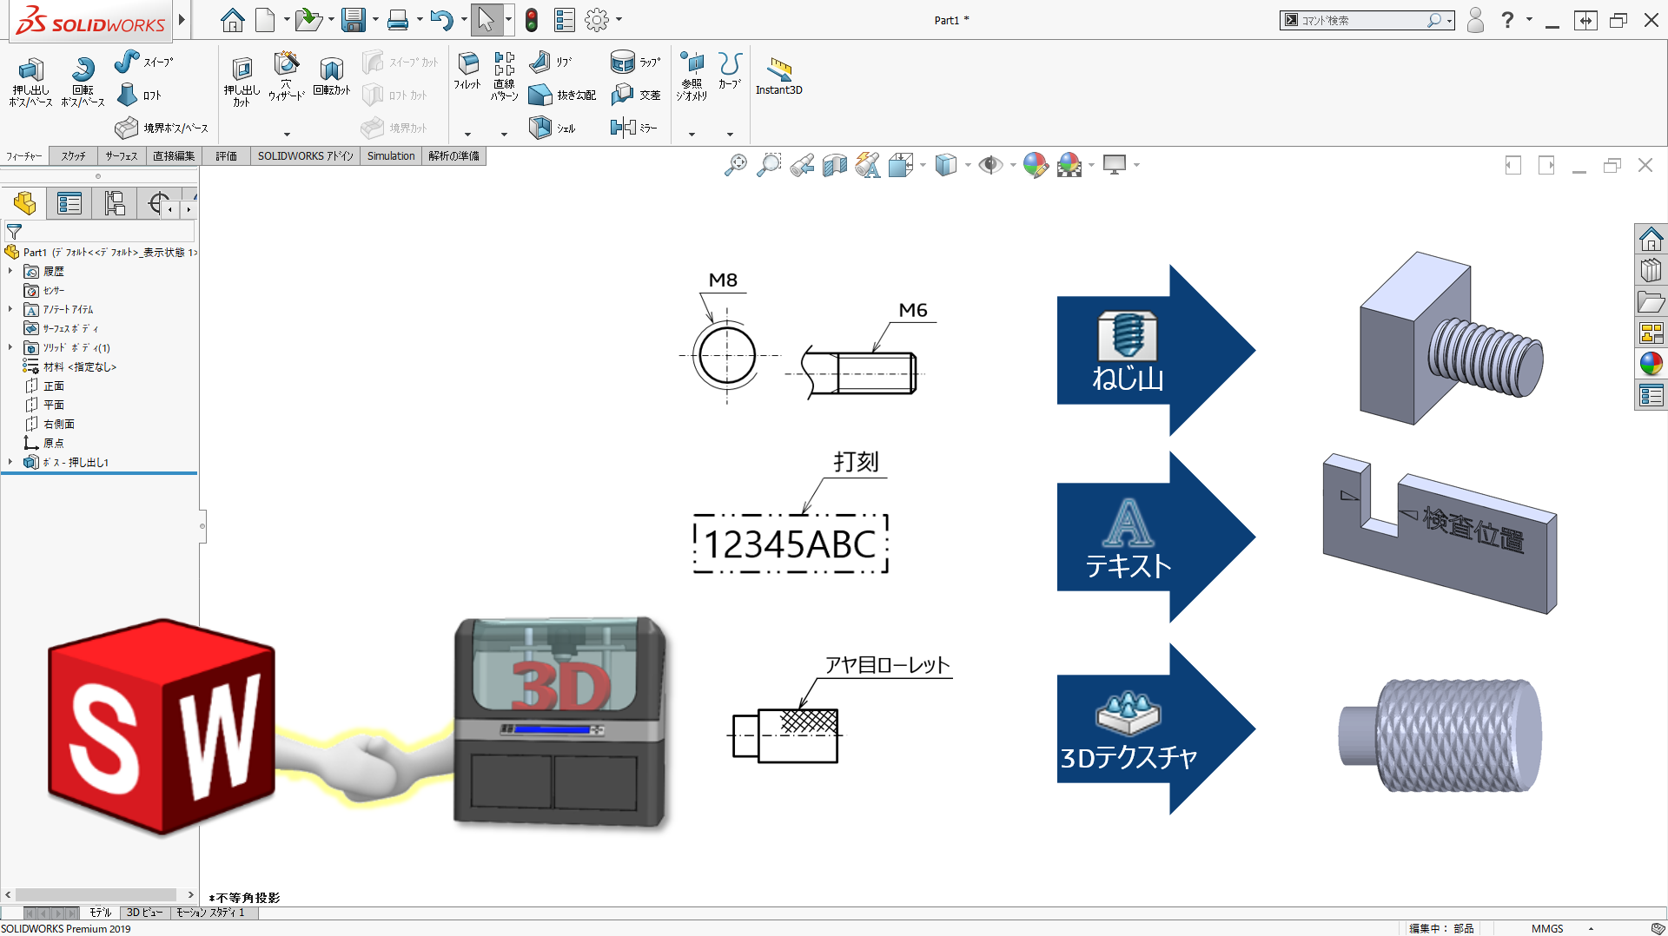The width and height of the screenshot is (1668, 936).
Task: Switch to 3D View bottom tab
Action: pos(144,913)
